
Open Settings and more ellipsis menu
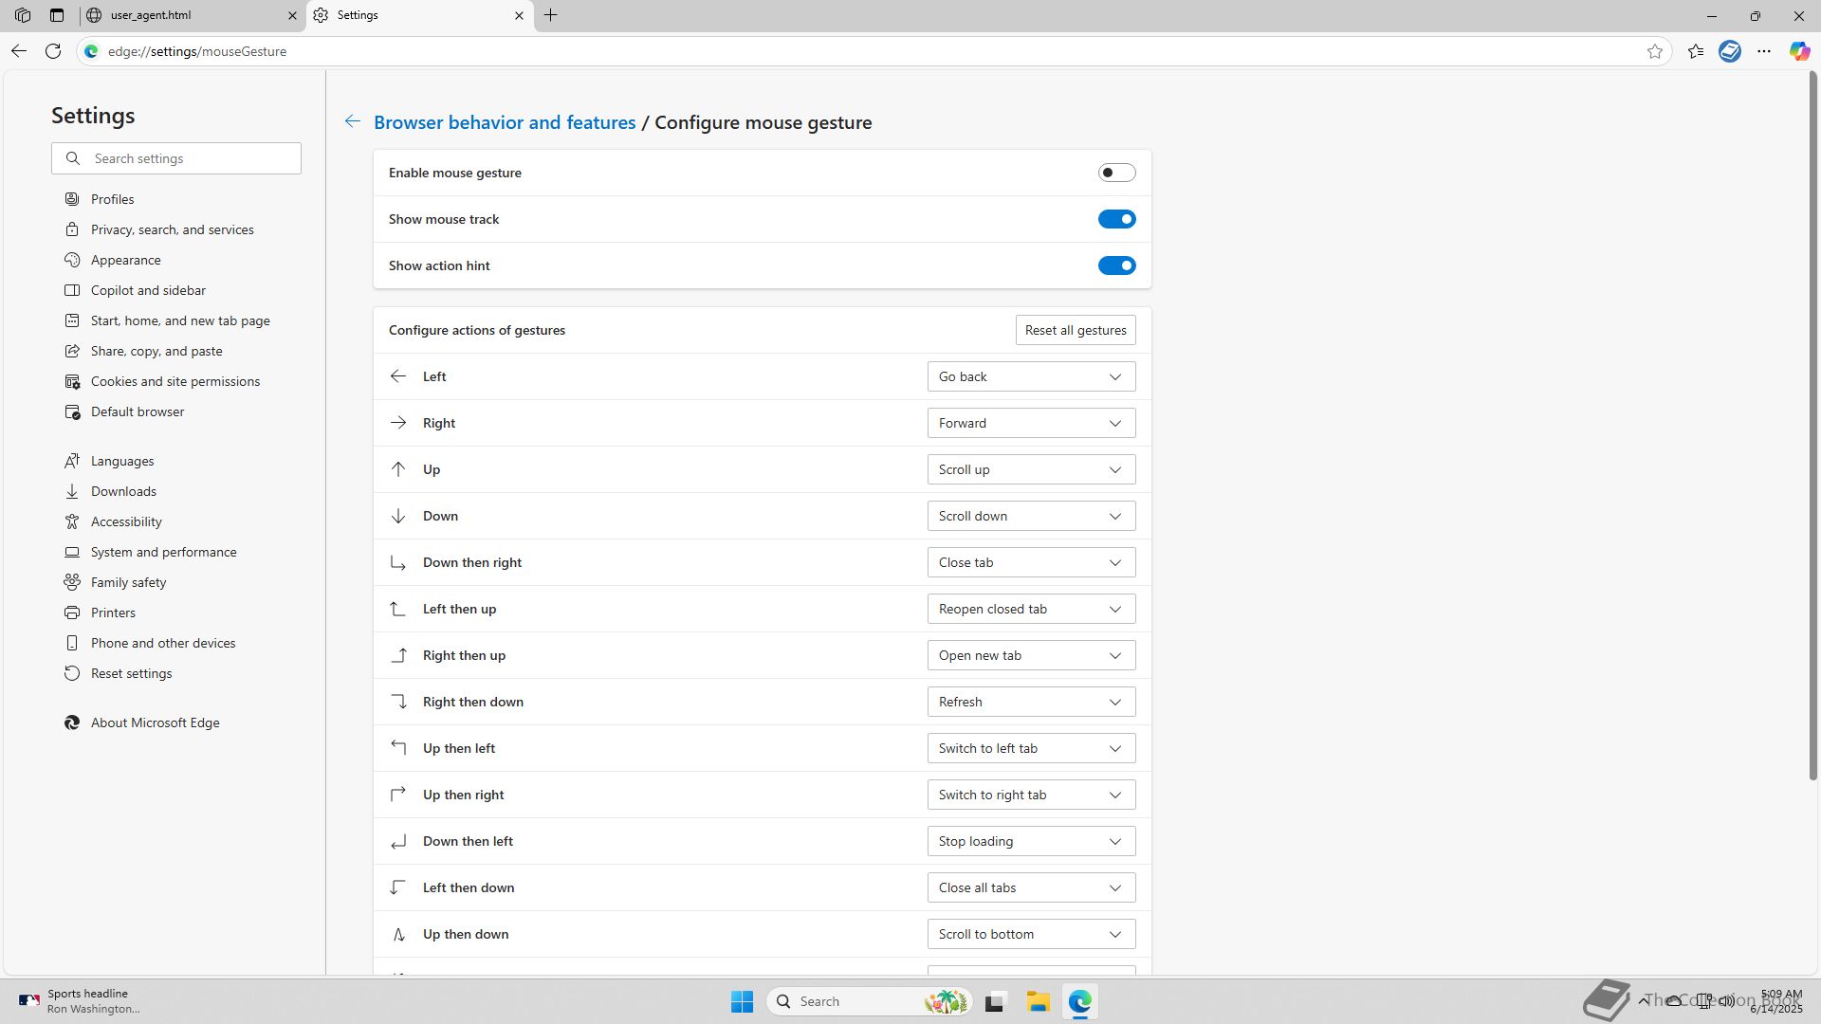(x=1764, y=51)
